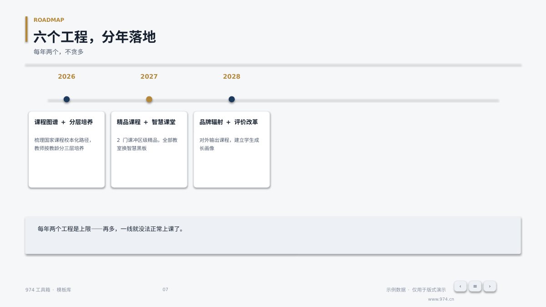Select the gold 2027 timeline dot
This screenshot has width=546, height=307.
point(149,99)
